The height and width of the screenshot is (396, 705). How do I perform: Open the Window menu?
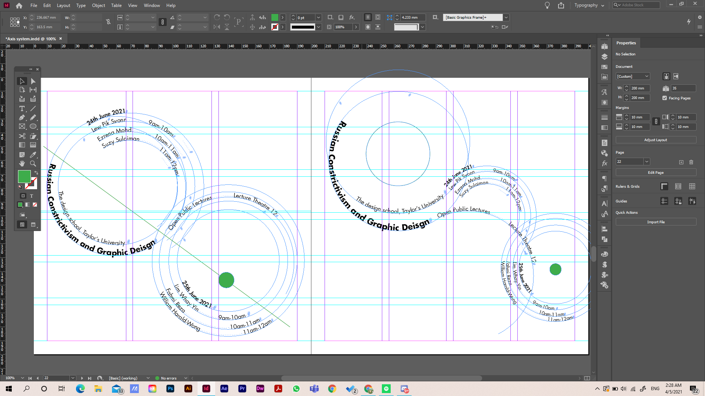(x=152, y=5)
